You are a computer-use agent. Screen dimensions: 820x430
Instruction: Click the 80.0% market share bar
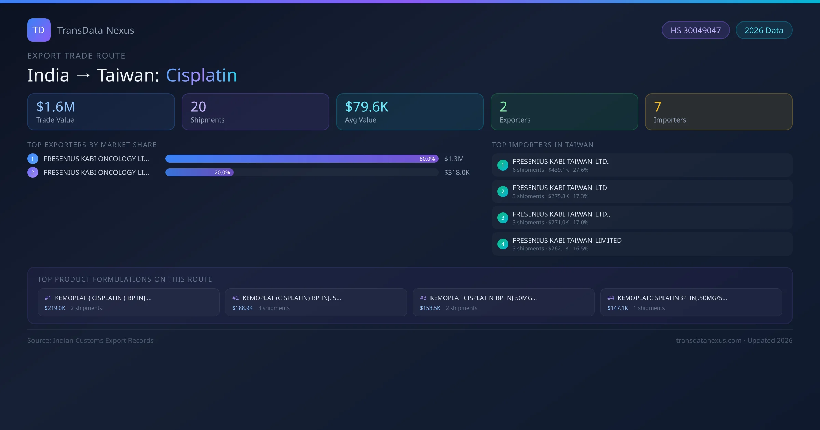click(302, 159)
